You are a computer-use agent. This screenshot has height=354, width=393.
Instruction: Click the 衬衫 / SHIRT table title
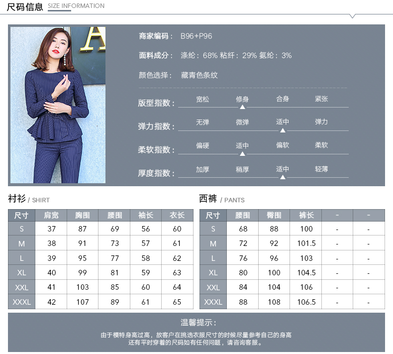coord(29,199)
